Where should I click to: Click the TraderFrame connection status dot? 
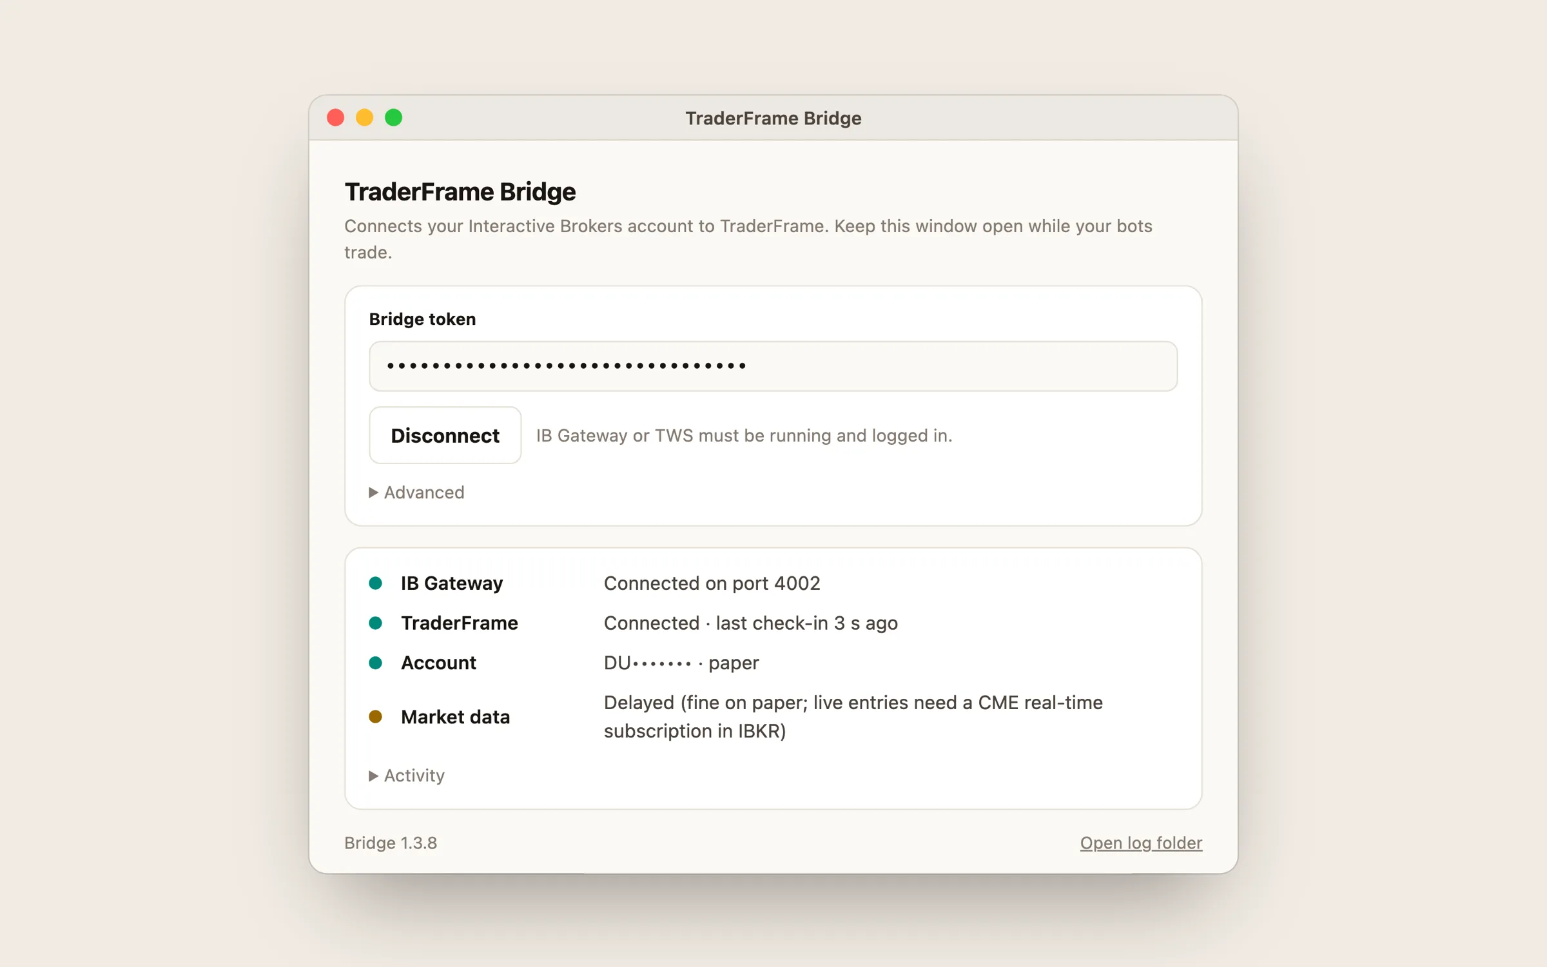click(376, 623)
